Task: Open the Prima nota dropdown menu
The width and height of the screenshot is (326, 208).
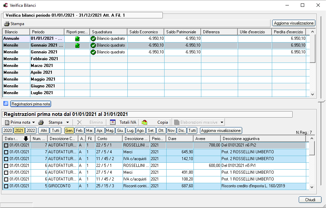Action: pyautogui.click(x=33, y=122)
